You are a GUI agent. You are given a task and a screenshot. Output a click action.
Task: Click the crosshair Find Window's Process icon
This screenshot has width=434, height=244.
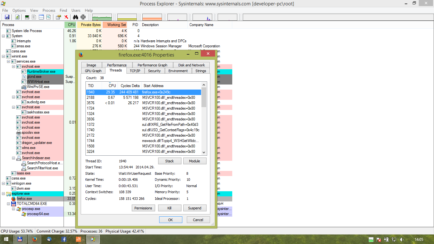[x=83, y=17]
